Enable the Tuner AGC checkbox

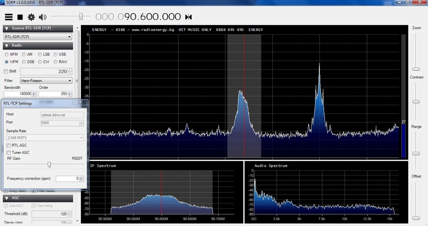tap(9, 153)
